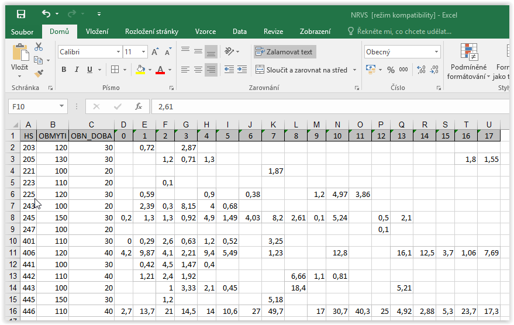Open fill color dropdown arrow
The width and height of the screenshot is (514, 325).
click(x=150, y=70)
